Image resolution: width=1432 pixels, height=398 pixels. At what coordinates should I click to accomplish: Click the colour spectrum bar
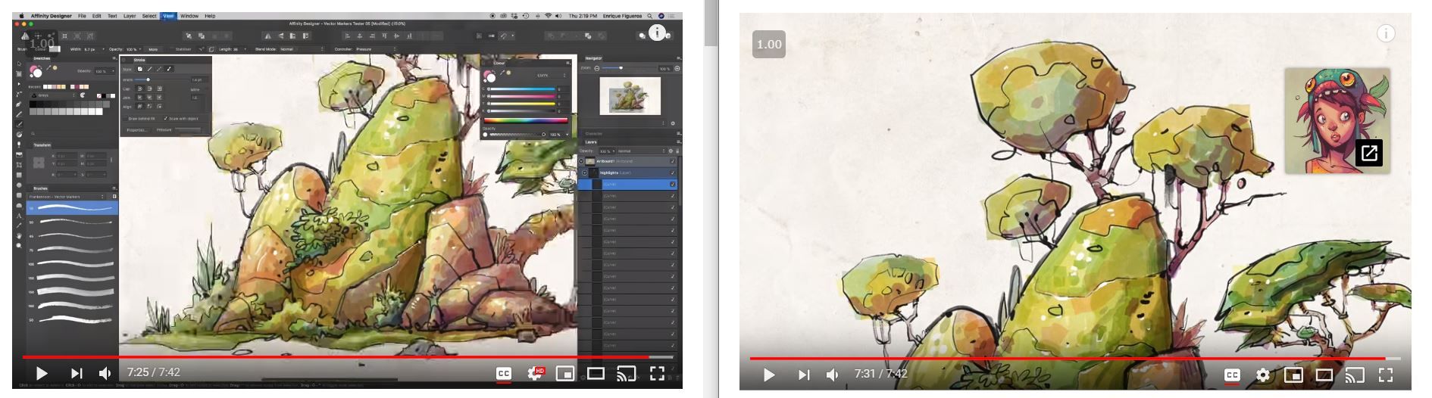pyautogui.click(x=526, y=120)
